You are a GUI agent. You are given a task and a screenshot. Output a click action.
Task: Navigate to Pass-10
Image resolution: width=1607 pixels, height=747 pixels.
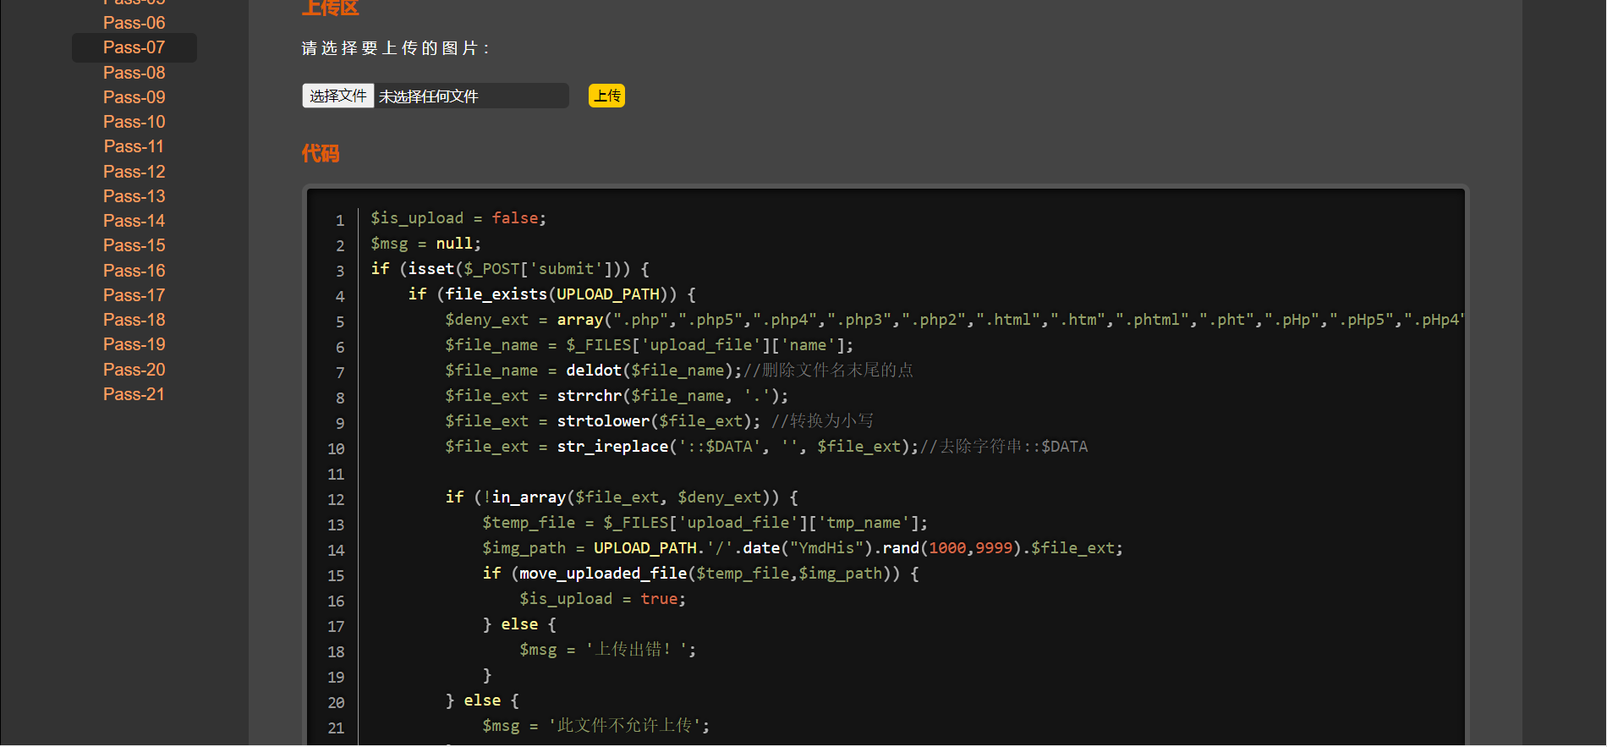tap(134, 122)
